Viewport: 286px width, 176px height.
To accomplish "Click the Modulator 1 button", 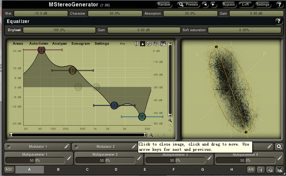I will pyautogui.click(x=37, y=147).
